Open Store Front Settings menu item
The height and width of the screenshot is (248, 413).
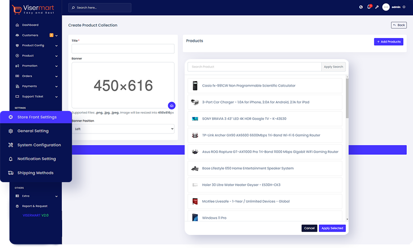[x=36, y=117]
